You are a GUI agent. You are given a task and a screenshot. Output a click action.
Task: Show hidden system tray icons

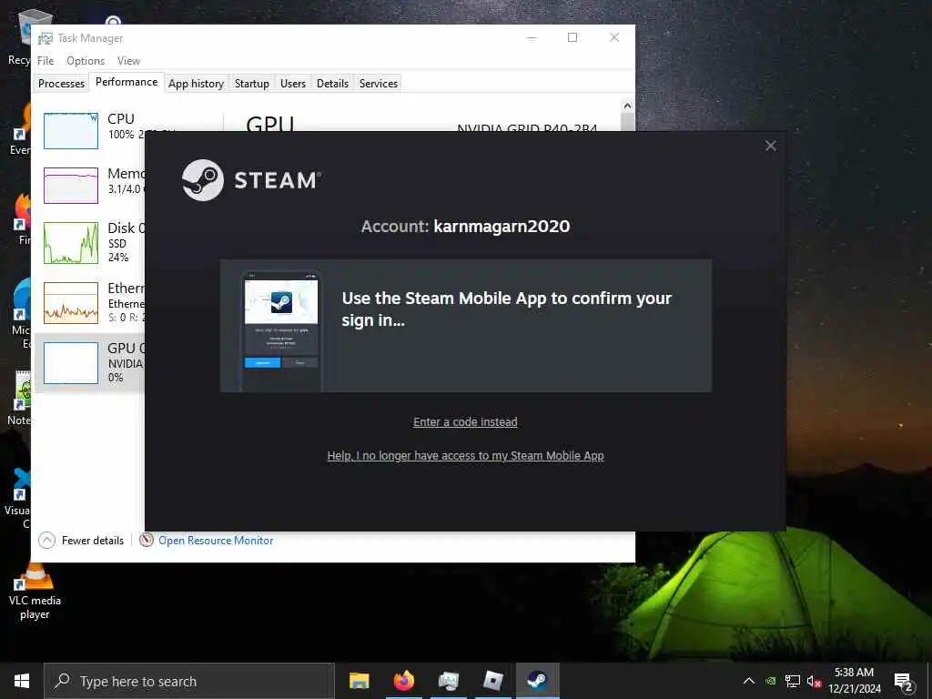(749, 681)
